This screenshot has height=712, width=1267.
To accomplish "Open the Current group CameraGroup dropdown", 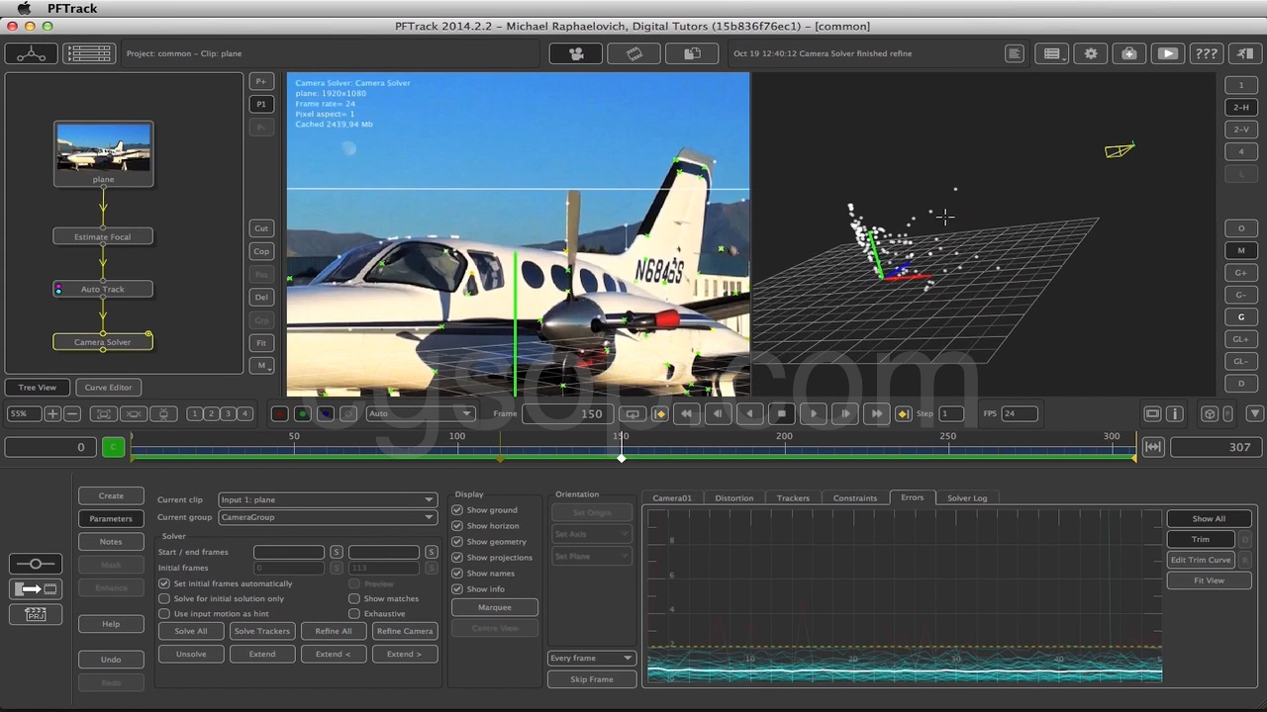I will pyautogui.click(x=327, y=517).
